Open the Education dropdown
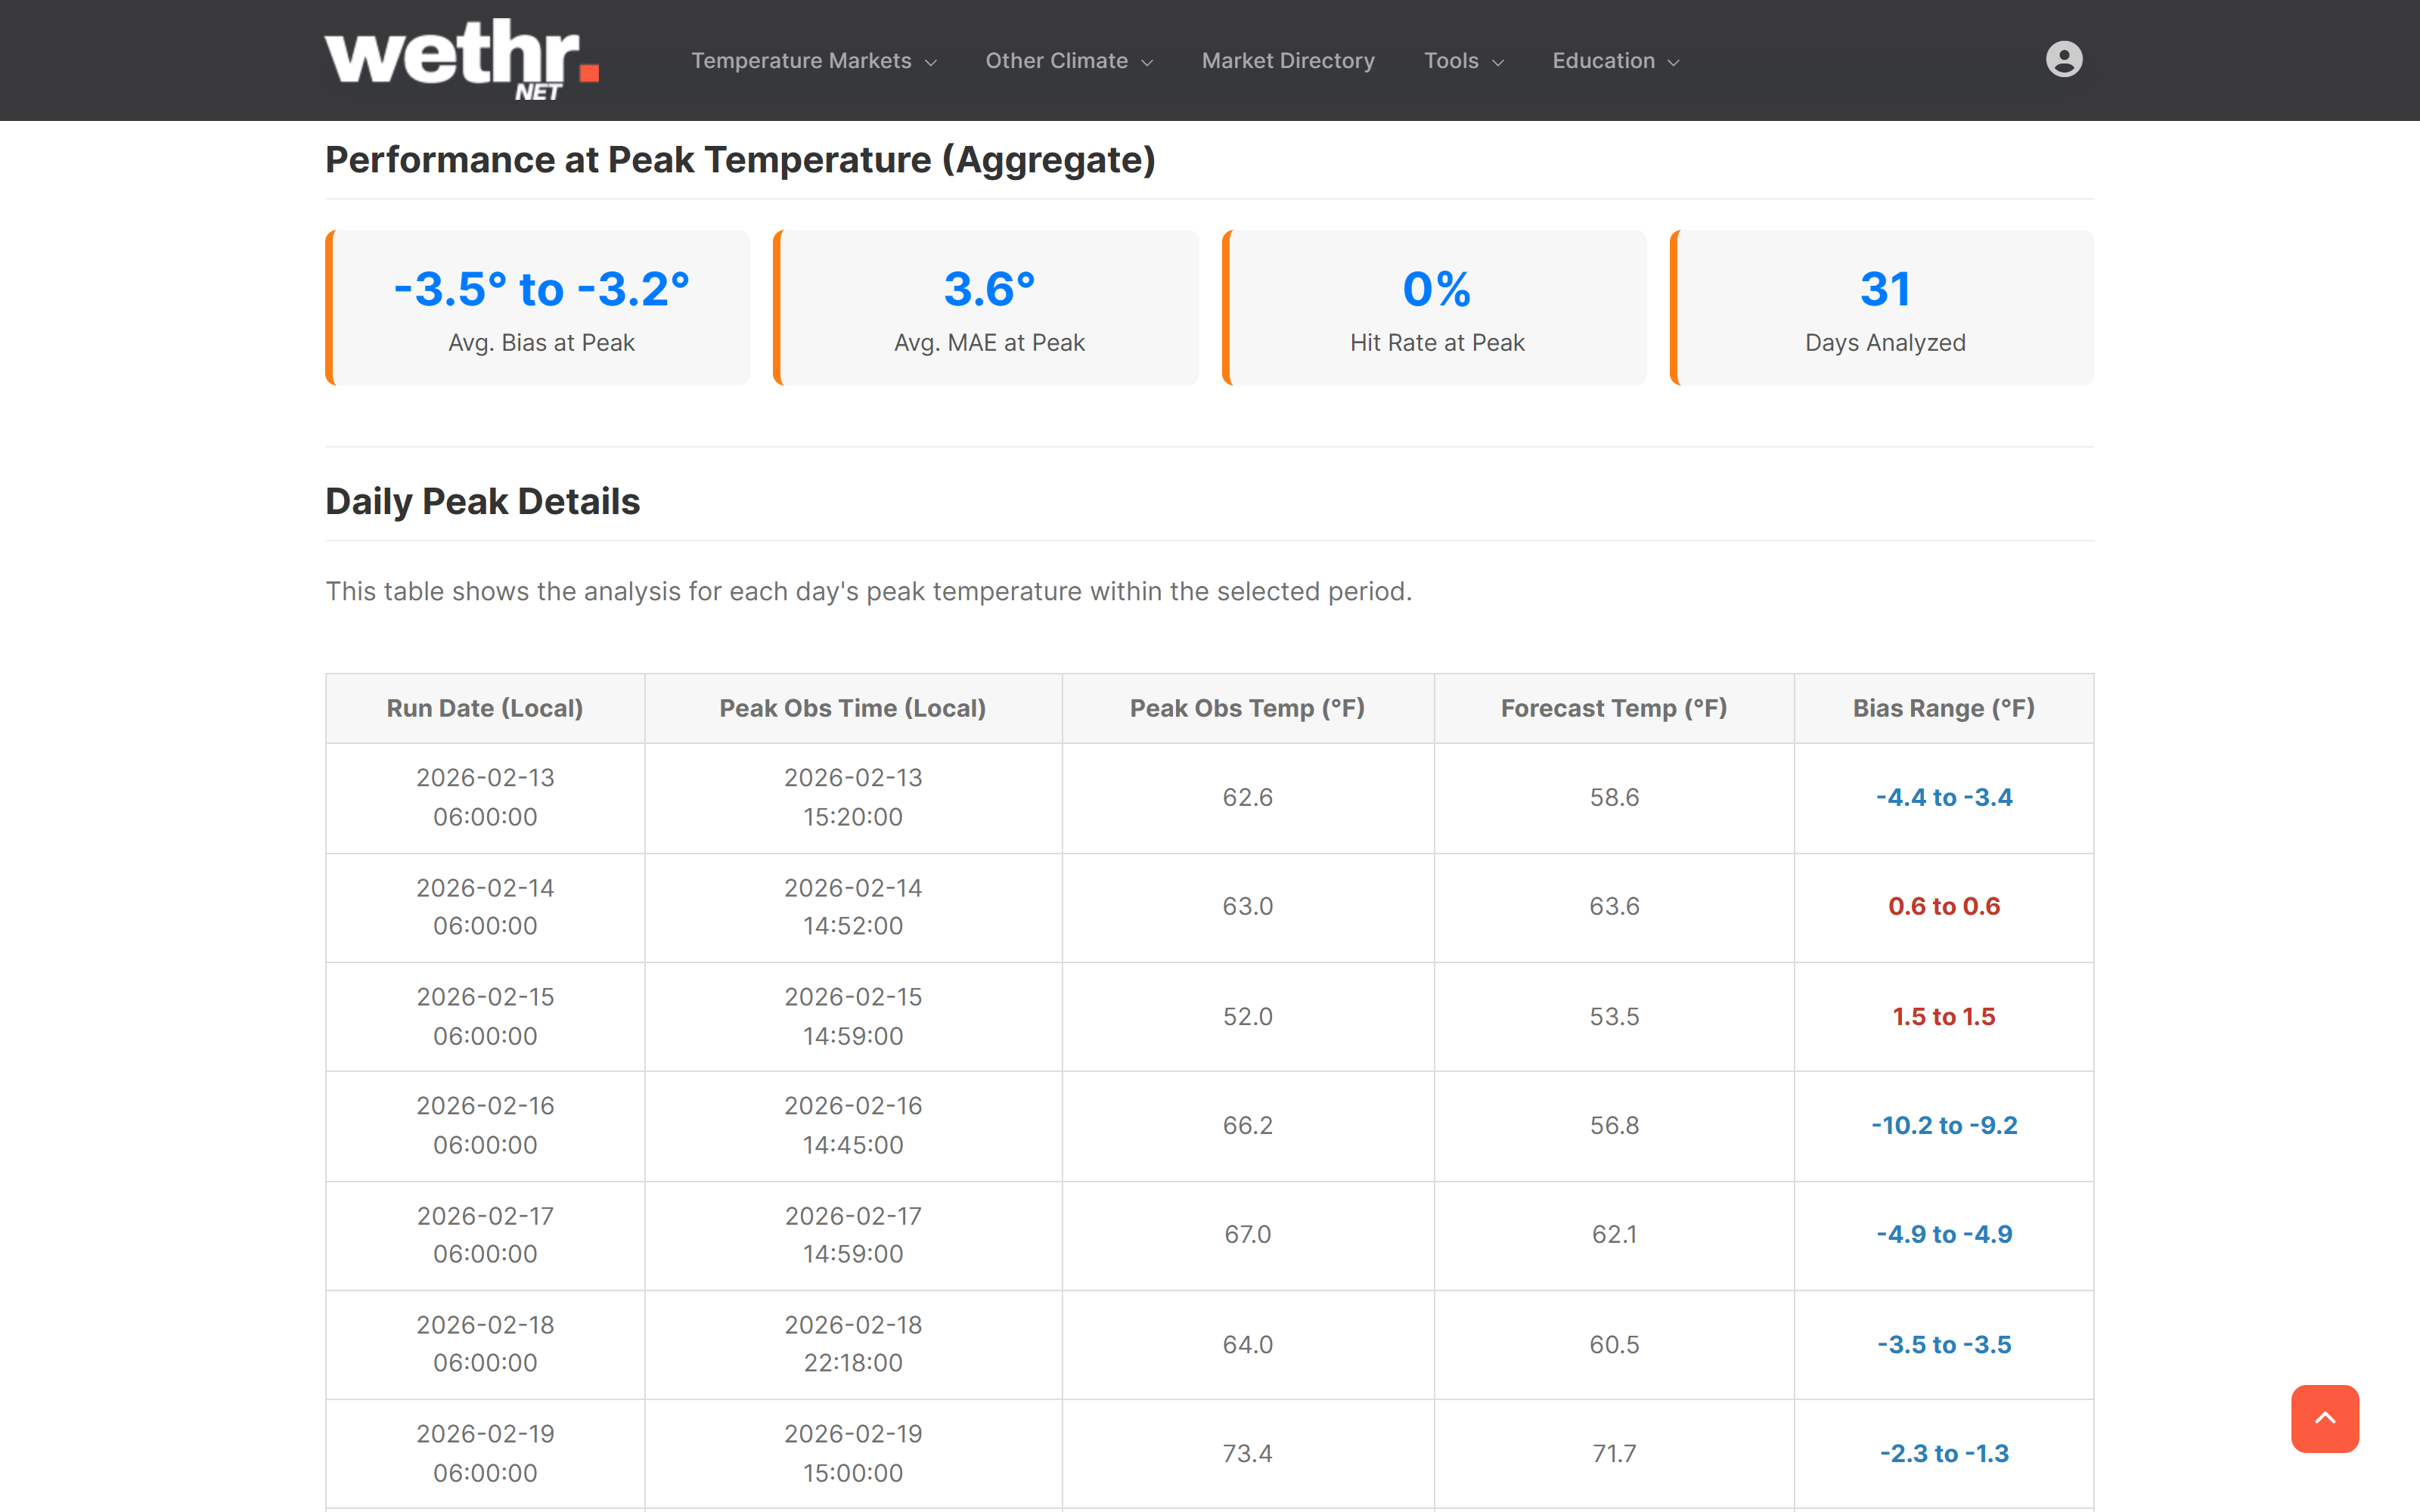 point(1614,61)
